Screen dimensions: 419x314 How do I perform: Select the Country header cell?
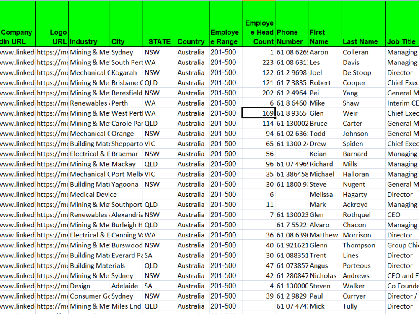point(192,24)
